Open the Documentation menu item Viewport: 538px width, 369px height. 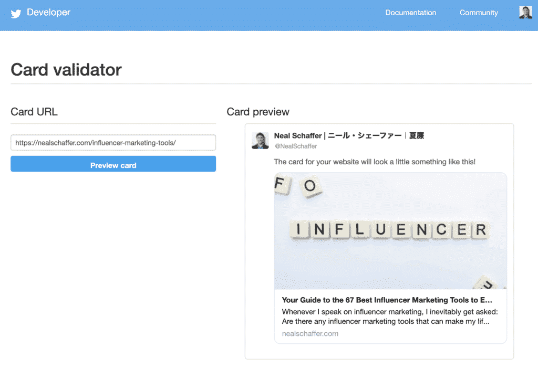click(x=410, y=13)
